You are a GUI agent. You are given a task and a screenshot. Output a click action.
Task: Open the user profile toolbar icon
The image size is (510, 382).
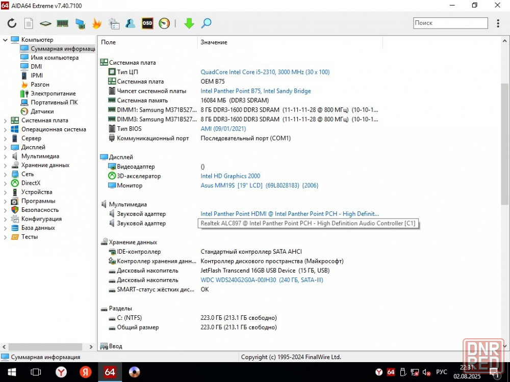pos(131,23)
